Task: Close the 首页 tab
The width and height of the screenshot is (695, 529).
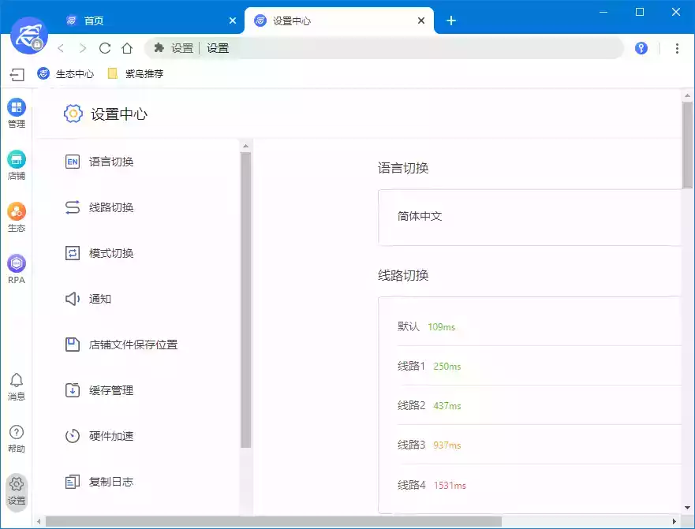Action: [x=232, y=20]
